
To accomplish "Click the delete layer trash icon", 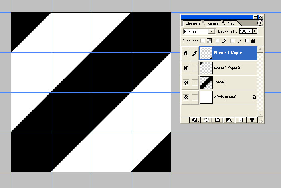I will (x=252, y=120).
